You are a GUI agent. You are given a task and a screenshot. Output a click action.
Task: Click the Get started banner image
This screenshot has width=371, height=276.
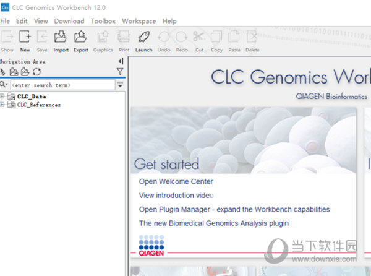[243, 140]
